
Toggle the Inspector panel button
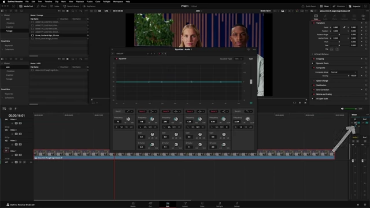click(354, 6)
